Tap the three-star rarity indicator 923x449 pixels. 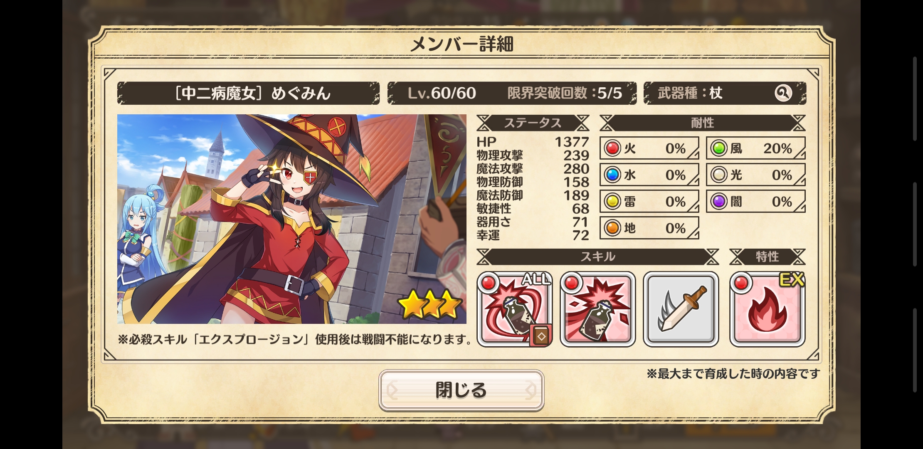pyautogui.click(x=430, y=304)
